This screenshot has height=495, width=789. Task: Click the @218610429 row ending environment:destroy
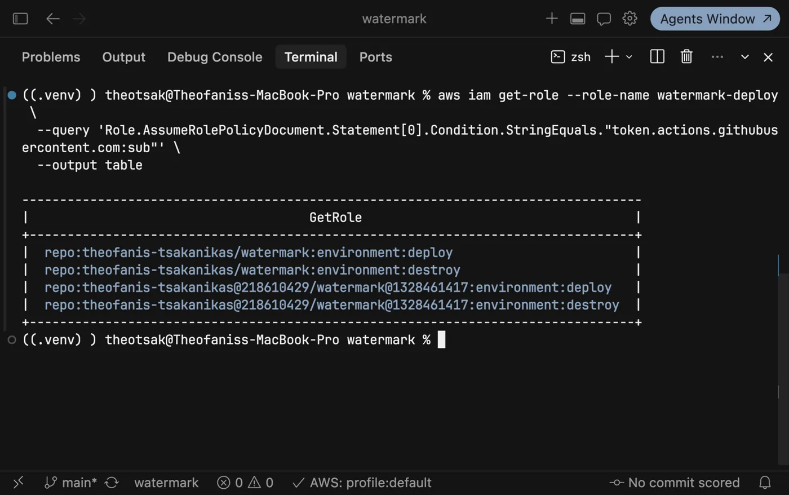[x=332, y=304]
